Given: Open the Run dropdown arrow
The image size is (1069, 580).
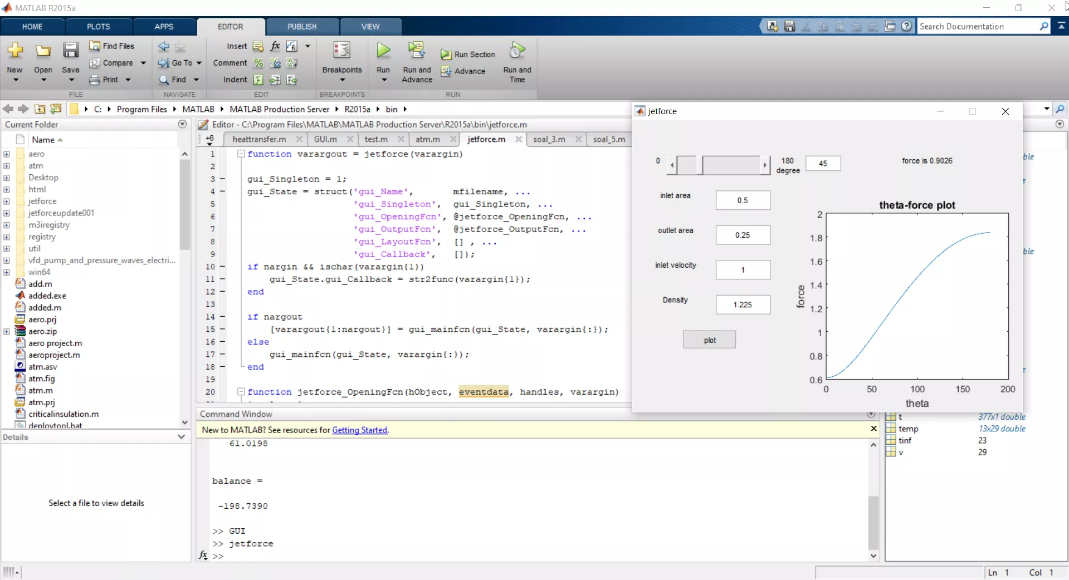Looking at the screenshot, I should point(383,80).
